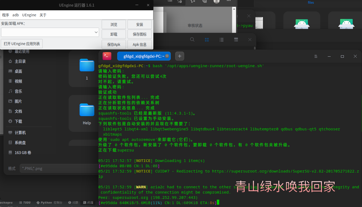Click the Apk 信息 button

click(140, 45)
